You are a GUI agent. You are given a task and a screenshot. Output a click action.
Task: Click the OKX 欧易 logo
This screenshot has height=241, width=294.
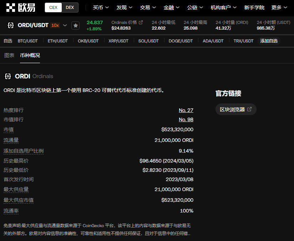coord(21,7)
